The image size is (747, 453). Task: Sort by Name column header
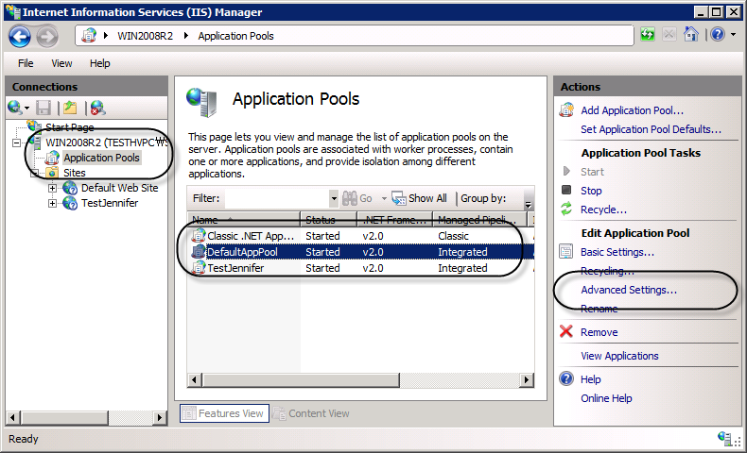pos(243,220)
